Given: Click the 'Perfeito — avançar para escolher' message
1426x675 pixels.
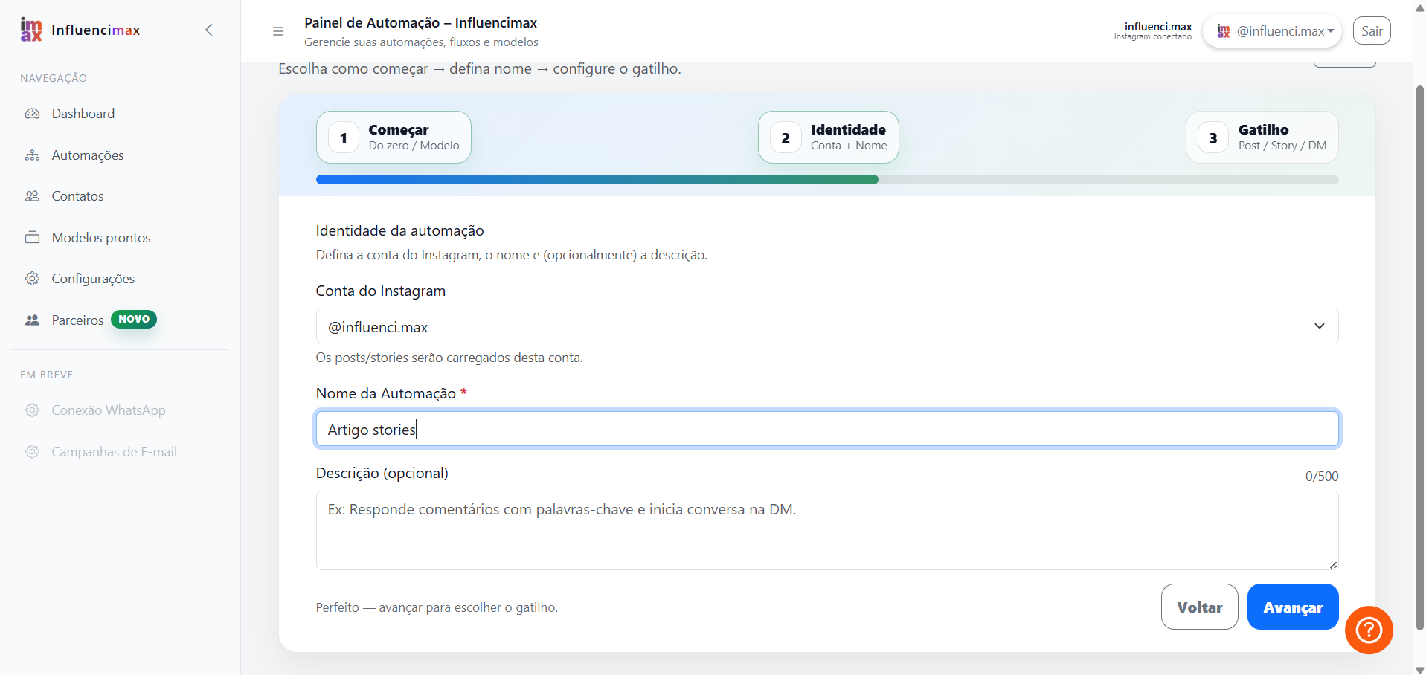Looking at the screenshot, I should (x=437, y=607).
